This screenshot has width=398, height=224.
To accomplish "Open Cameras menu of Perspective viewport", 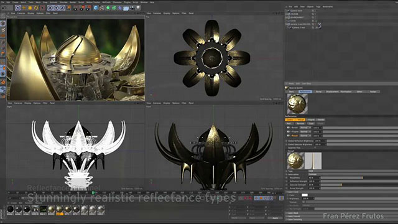I will (x=21, y=13).
